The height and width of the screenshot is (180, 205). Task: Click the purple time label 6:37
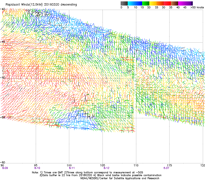166,168
